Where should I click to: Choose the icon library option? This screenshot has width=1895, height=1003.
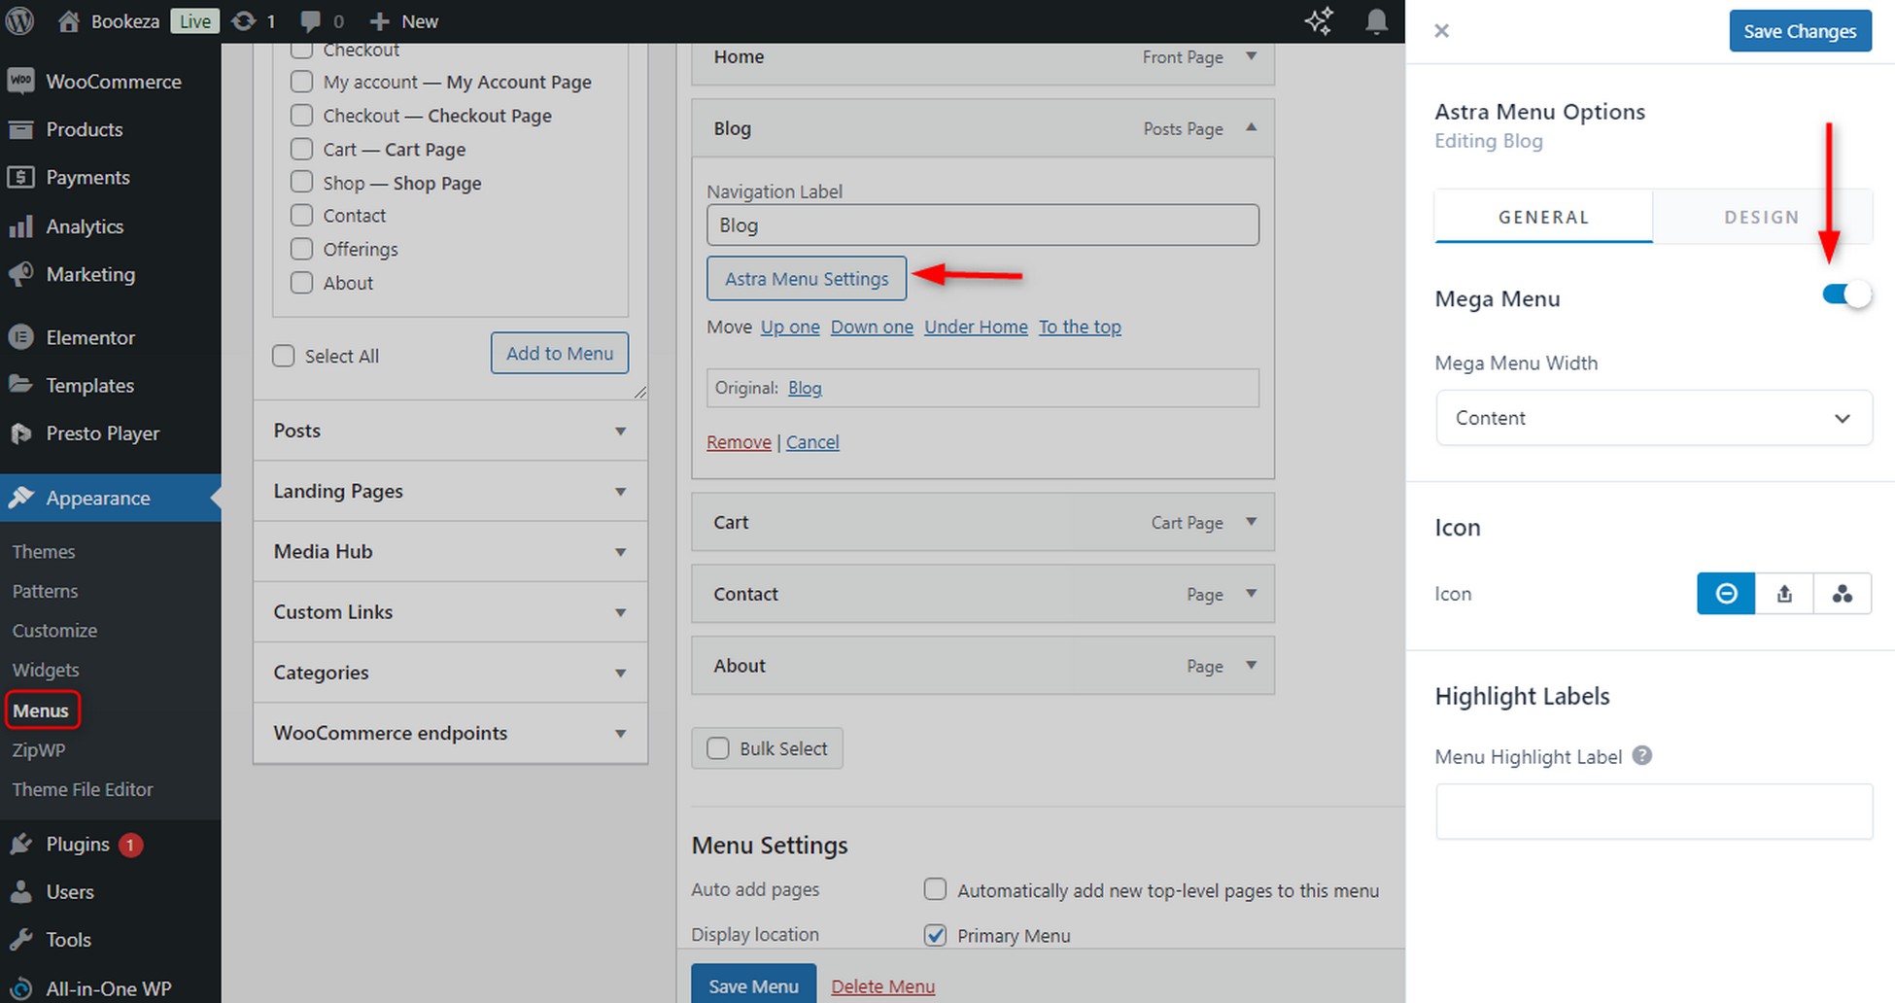[x=1843, y=593]
